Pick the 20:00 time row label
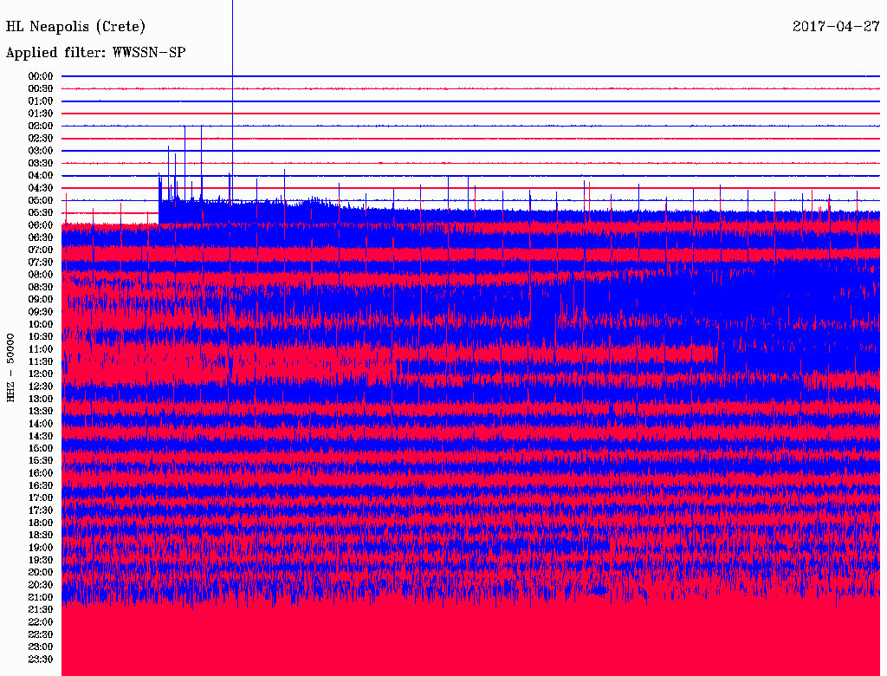This screenshot has height=676, width=887. point(41,572)
